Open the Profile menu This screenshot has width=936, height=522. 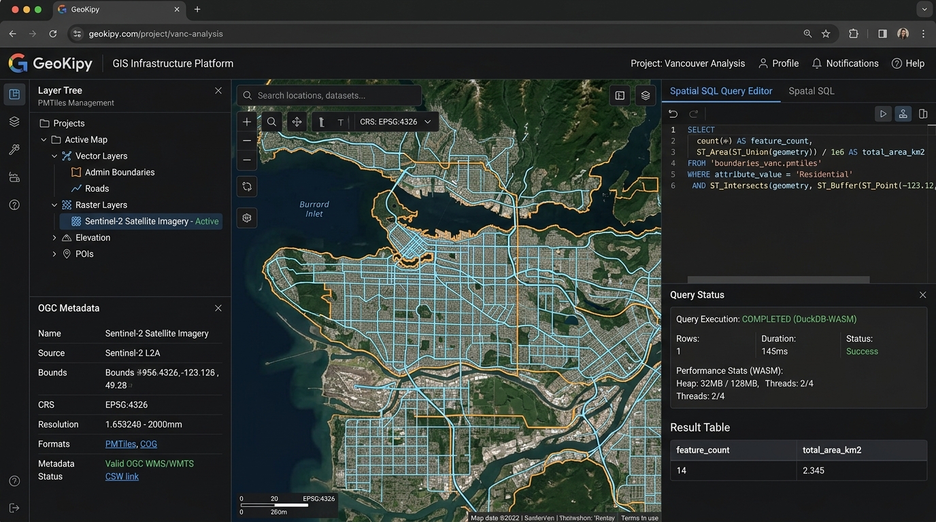(778, 63)
